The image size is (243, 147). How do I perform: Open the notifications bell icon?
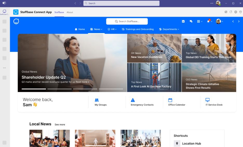pyautogui.click(x=208, y=21)
